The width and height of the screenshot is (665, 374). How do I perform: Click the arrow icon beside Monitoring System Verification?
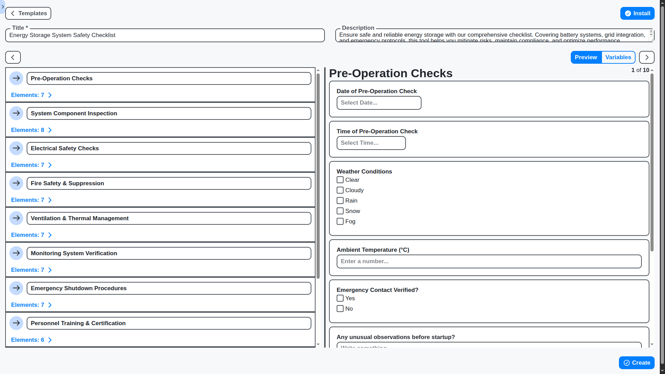click(16, 253)
